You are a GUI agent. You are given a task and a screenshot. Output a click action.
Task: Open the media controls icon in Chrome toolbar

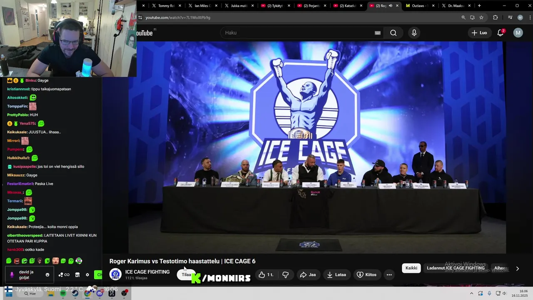point(510,17)
